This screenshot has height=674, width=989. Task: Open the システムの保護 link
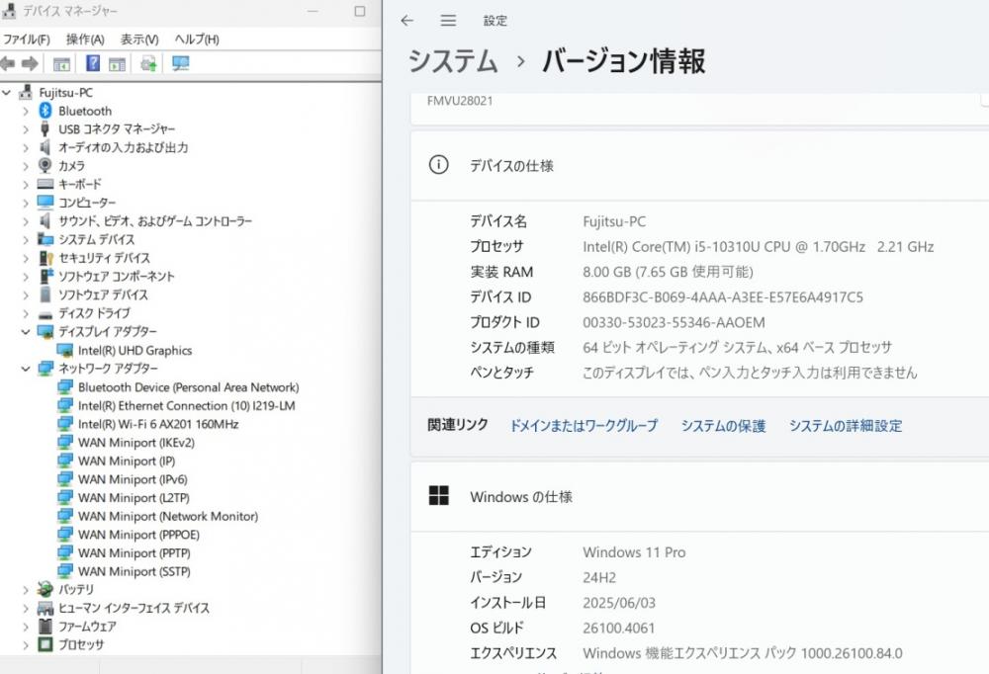coord(723,426)
